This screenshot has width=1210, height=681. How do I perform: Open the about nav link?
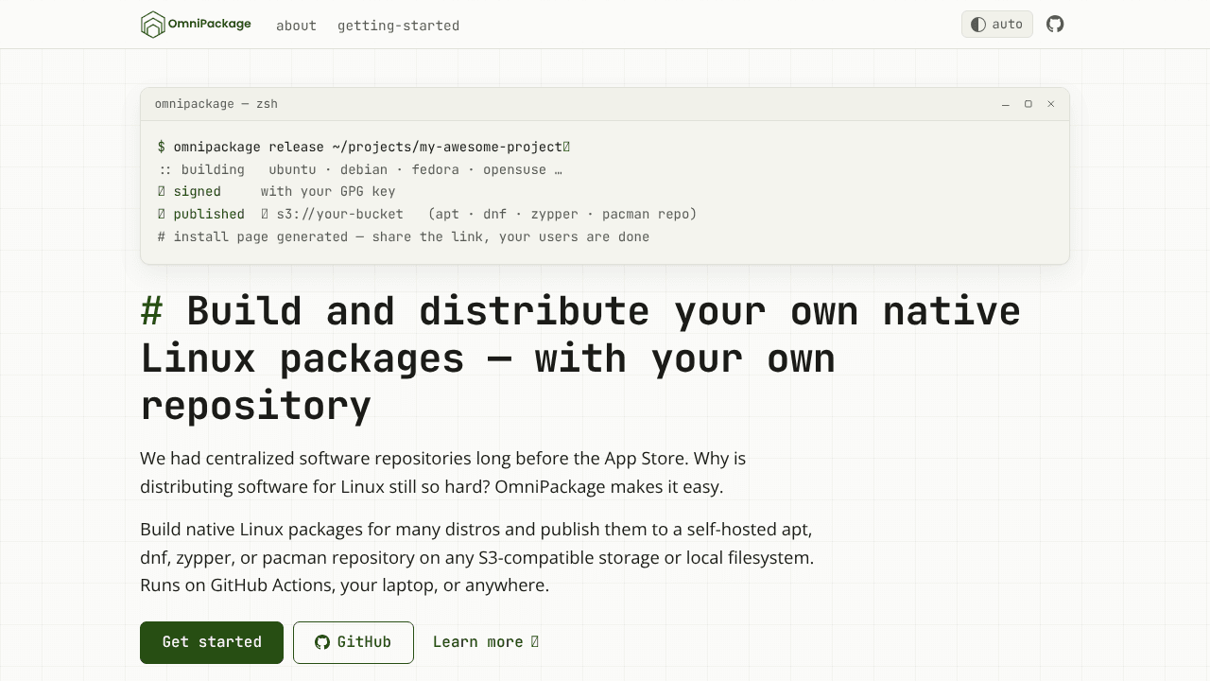coord(296,26)
